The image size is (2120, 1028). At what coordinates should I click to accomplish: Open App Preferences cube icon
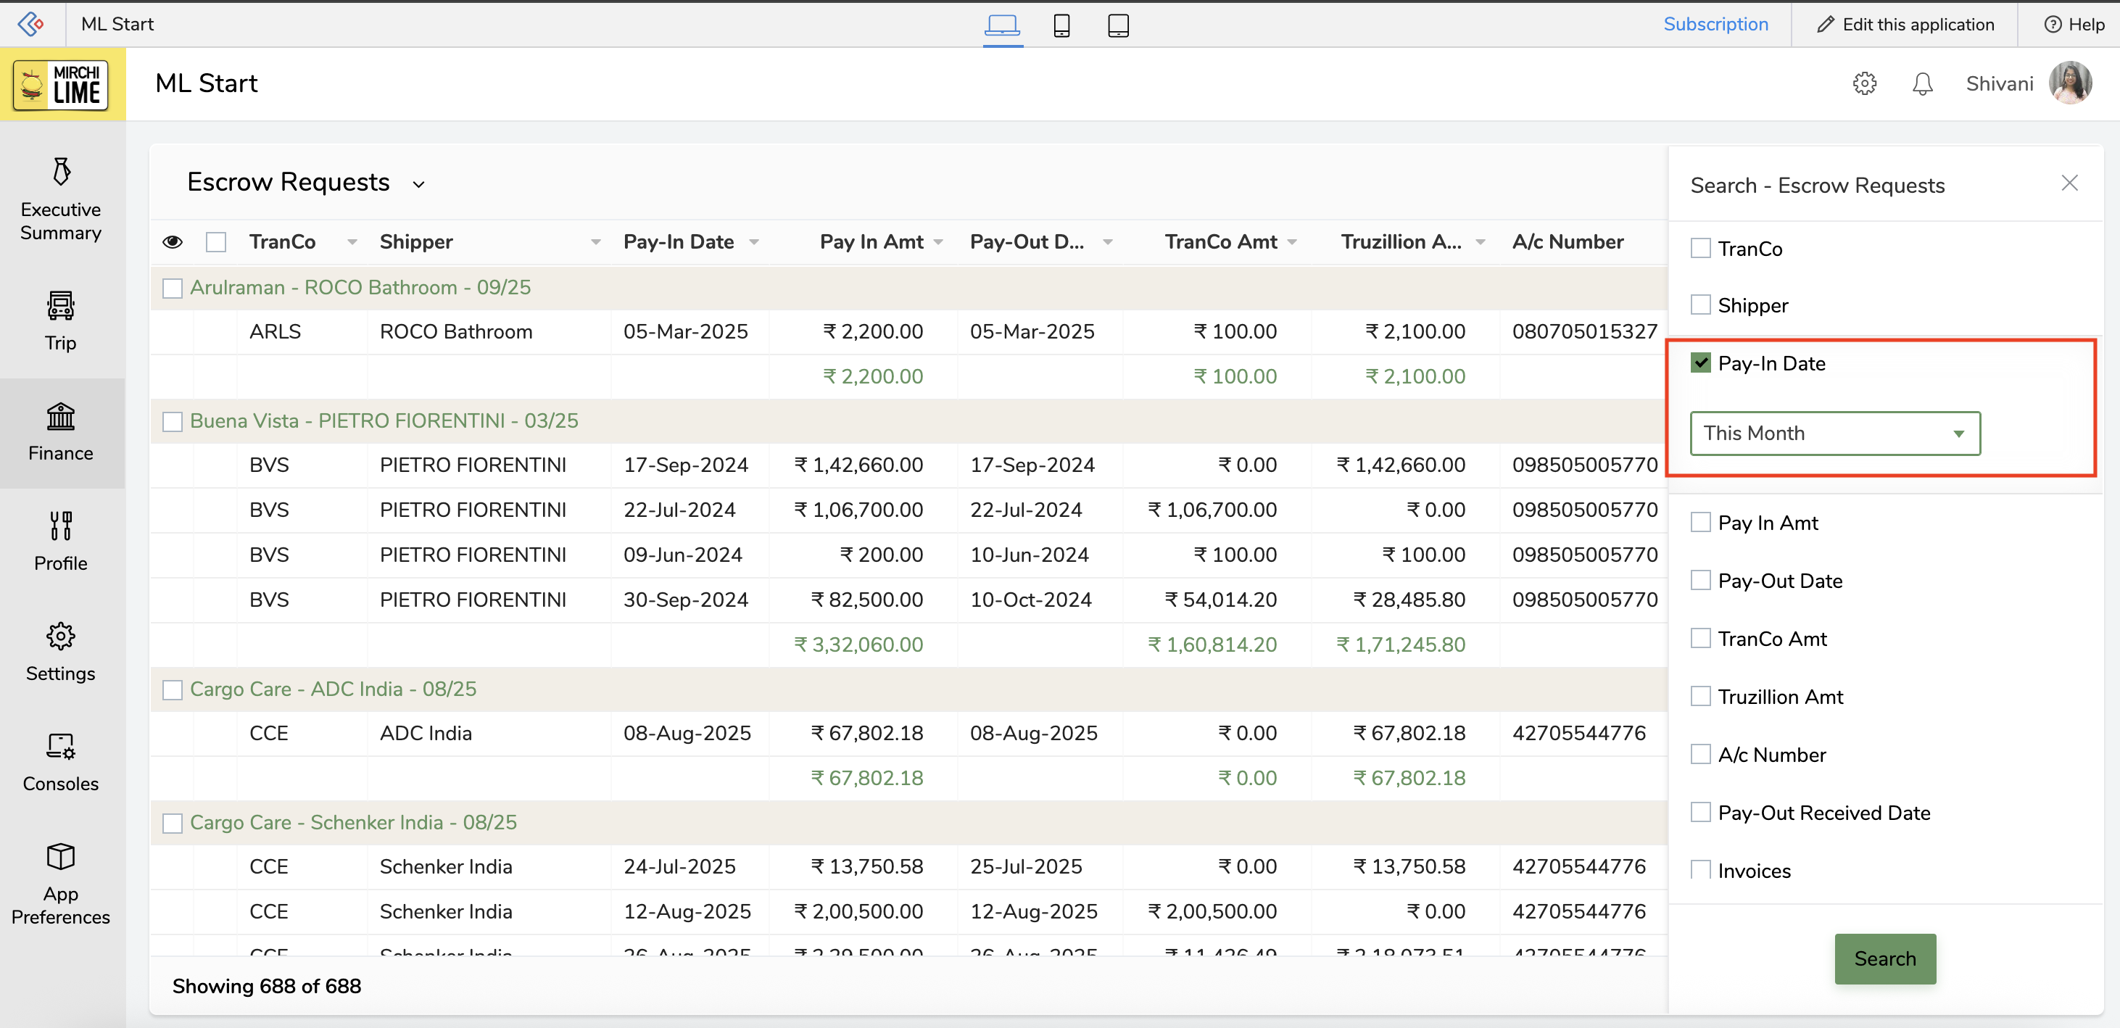tap(61, 856)
